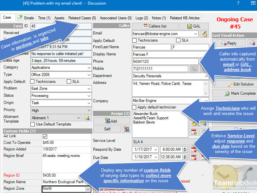
Task: Click the Callers list button
Action: tap(155, 26)
